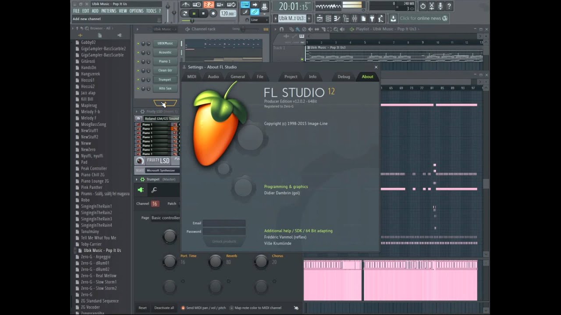Switch to the Debug settings tab

tap(344, 77)
